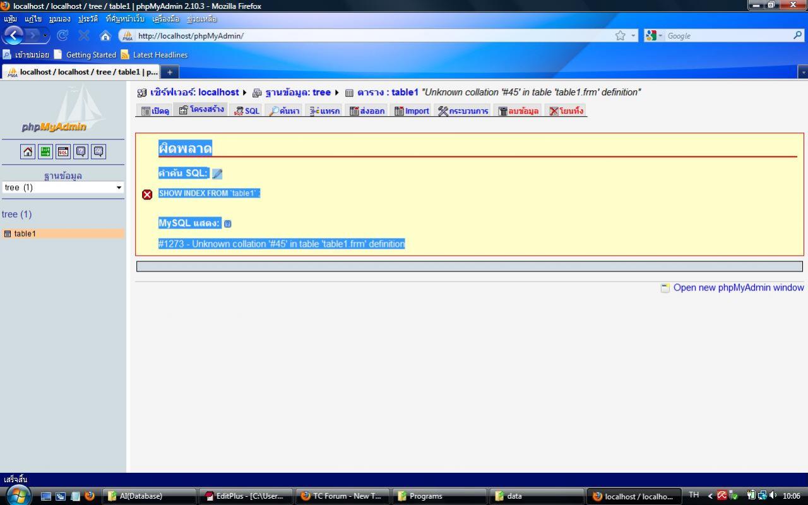Screen dimensions: 808x505
Task: Open the SQL query window icon in sidebar
Action: 63,151
